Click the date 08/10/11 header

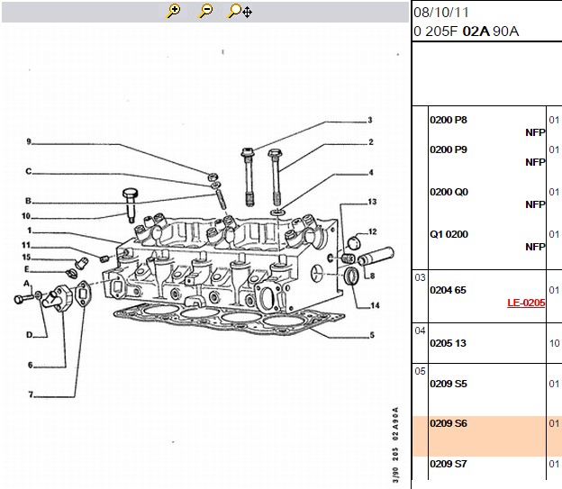pyautogui.click(x=441, y=13)
